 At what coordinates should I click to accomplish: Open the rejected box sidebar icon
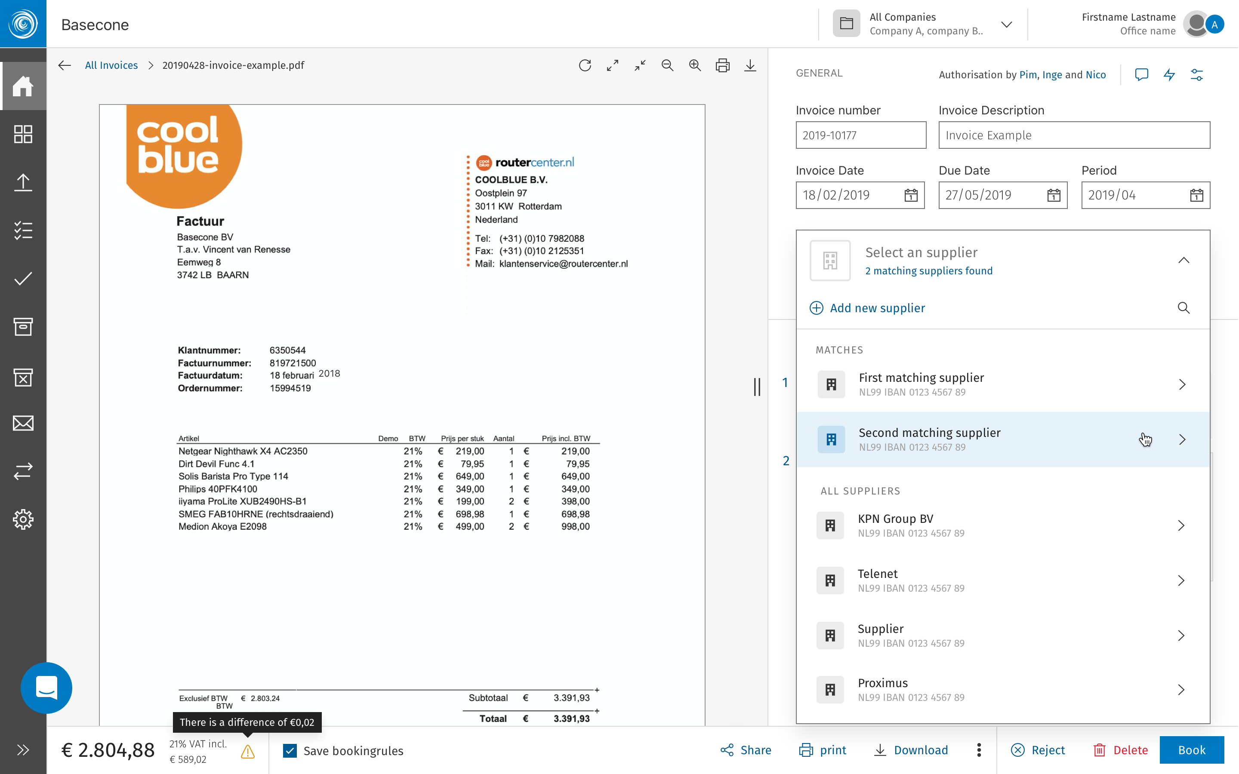click(x=23, y=377)
